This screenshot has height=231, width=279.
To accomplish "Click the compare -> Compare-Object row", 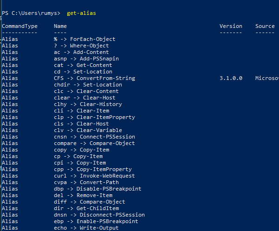I will click(94, 143).
